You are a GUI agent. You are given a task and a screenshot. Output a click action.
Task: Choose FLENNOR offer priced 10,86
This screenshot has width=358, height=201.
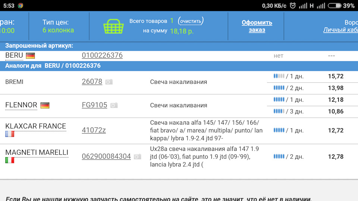click(336, 111)
